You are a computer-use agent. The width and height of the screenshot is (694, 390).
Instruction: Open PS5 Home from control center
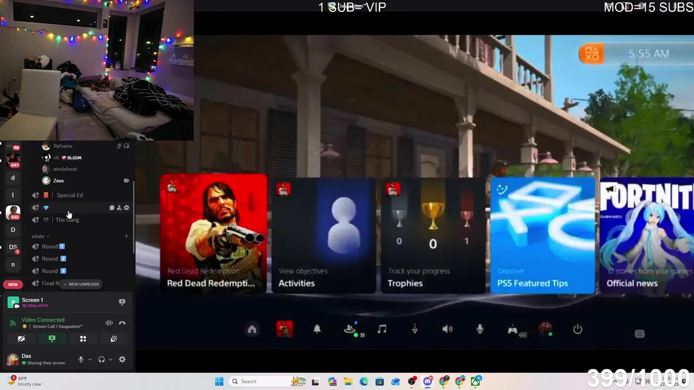coord(252,329)
